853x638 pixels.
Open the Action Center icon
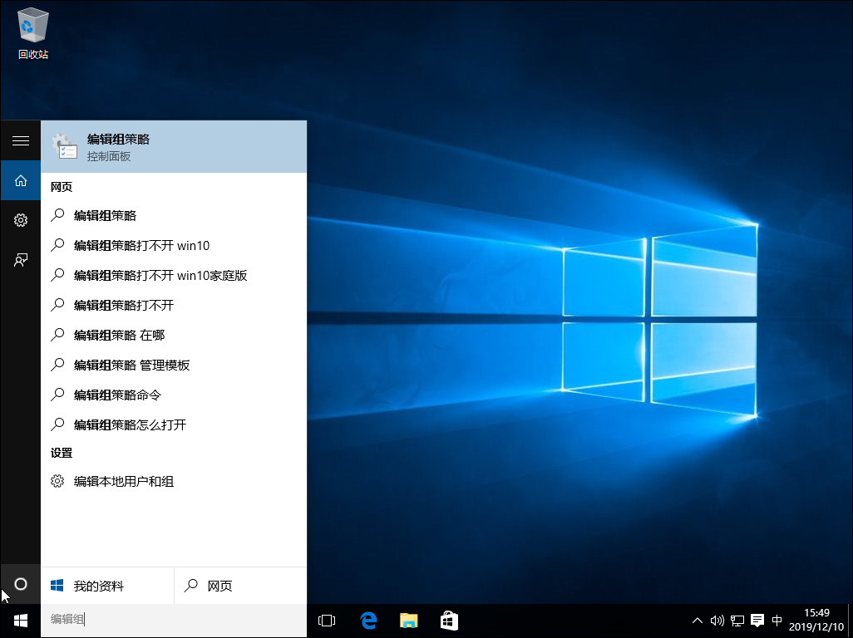[x=757, y=621]
